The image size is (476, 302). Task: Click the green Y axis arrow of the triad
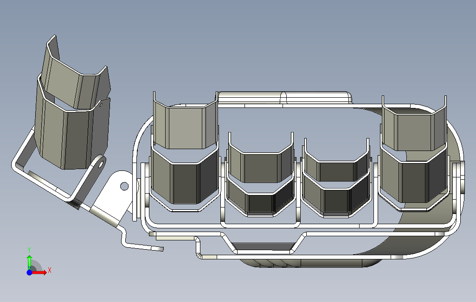point(29,263)
